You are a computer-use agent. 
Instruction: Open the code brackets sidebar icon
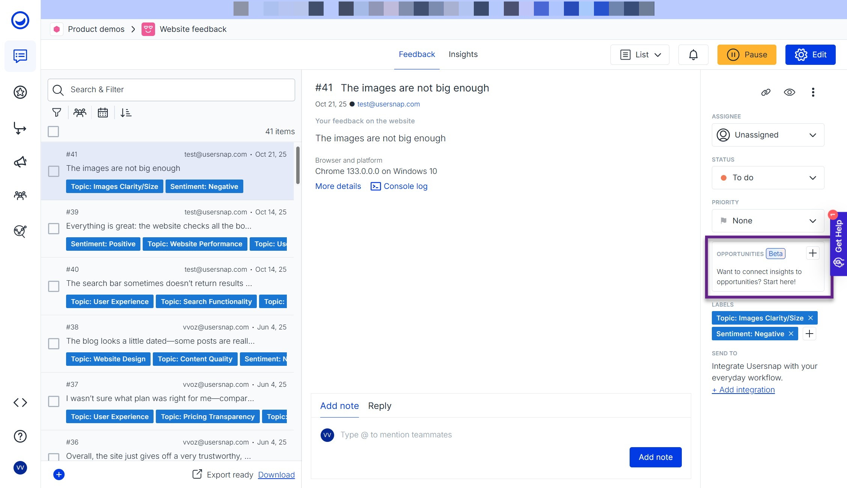tap(20, 403)
